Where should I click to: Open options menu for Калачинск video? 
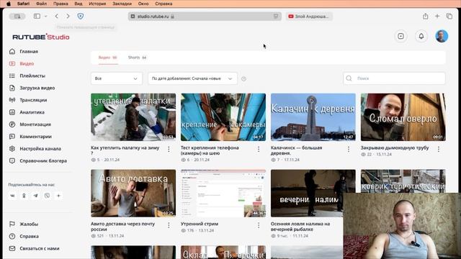pyautogui.click(x=349, y=149)
